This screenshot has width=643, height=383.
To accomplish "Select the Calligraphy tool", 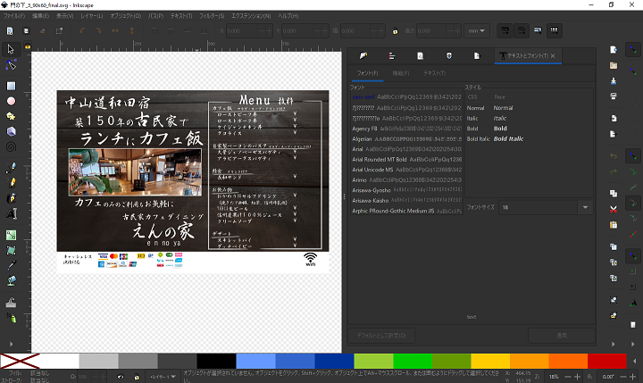I will [11, 198].
